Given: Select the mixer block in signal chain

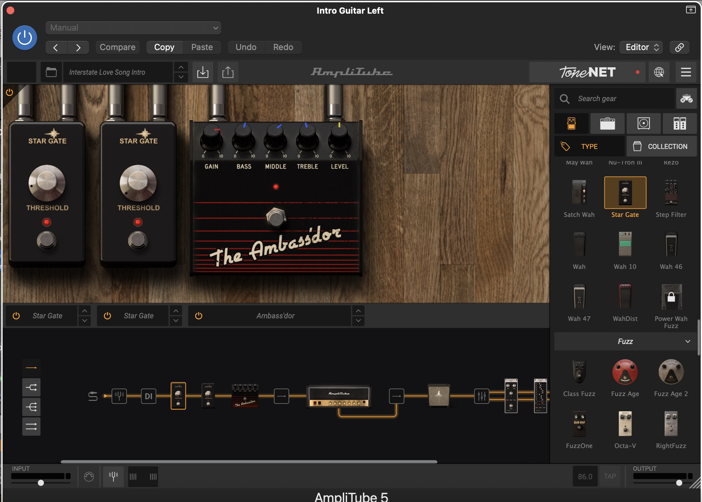Looking at the screenshot, I should click(x=481, y=396).
